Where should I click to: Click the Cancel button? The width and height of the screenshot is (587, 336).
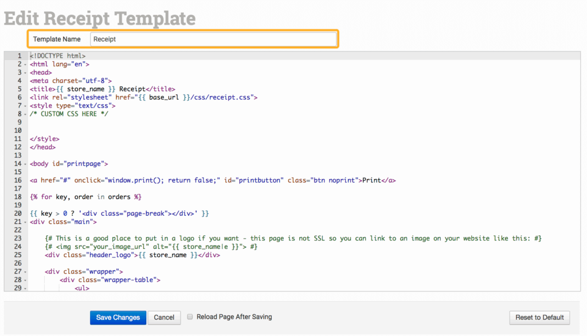(x=164, y=318)
